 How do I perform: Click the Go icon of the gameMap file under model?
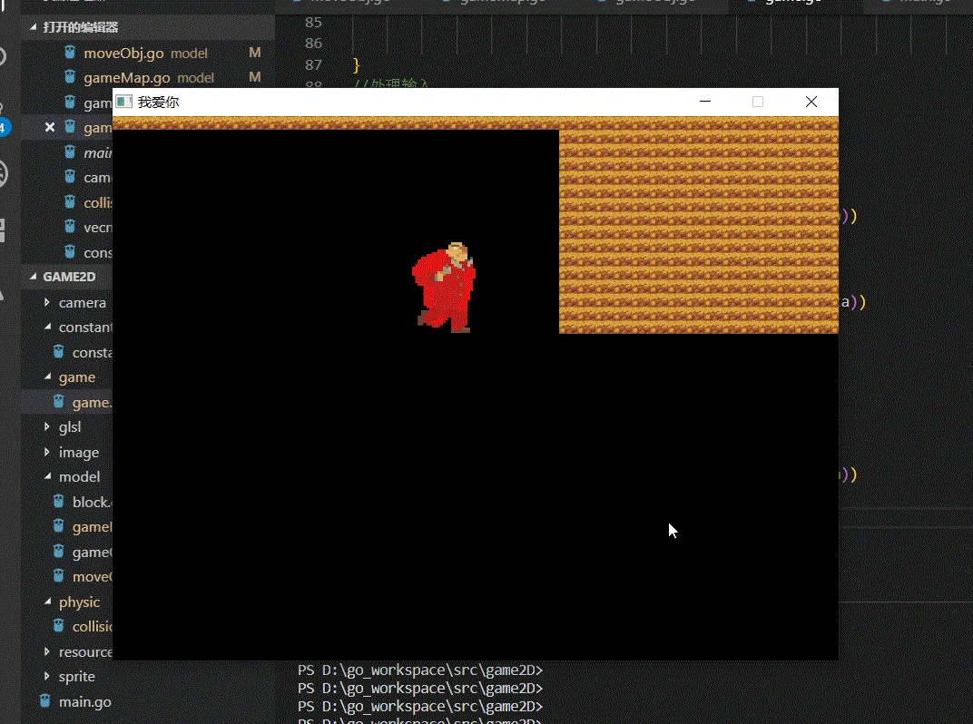click(58, 527)
